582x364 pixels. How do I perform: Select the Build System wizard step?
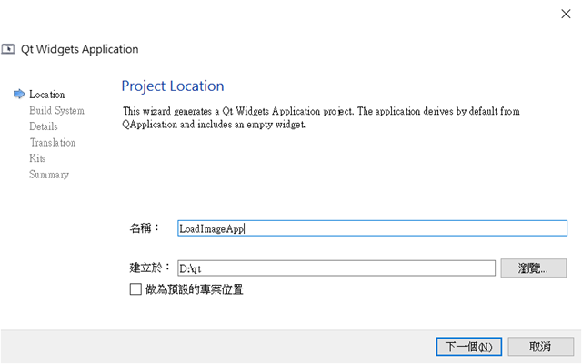click(56, 111)
